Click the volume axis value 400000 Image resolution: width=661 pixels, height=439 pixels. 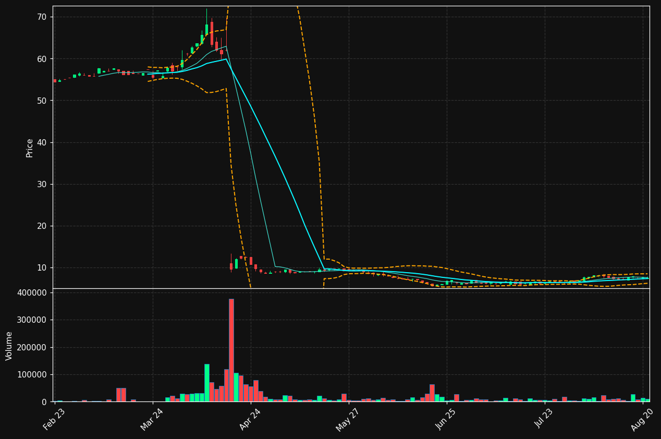coord(32,292)
